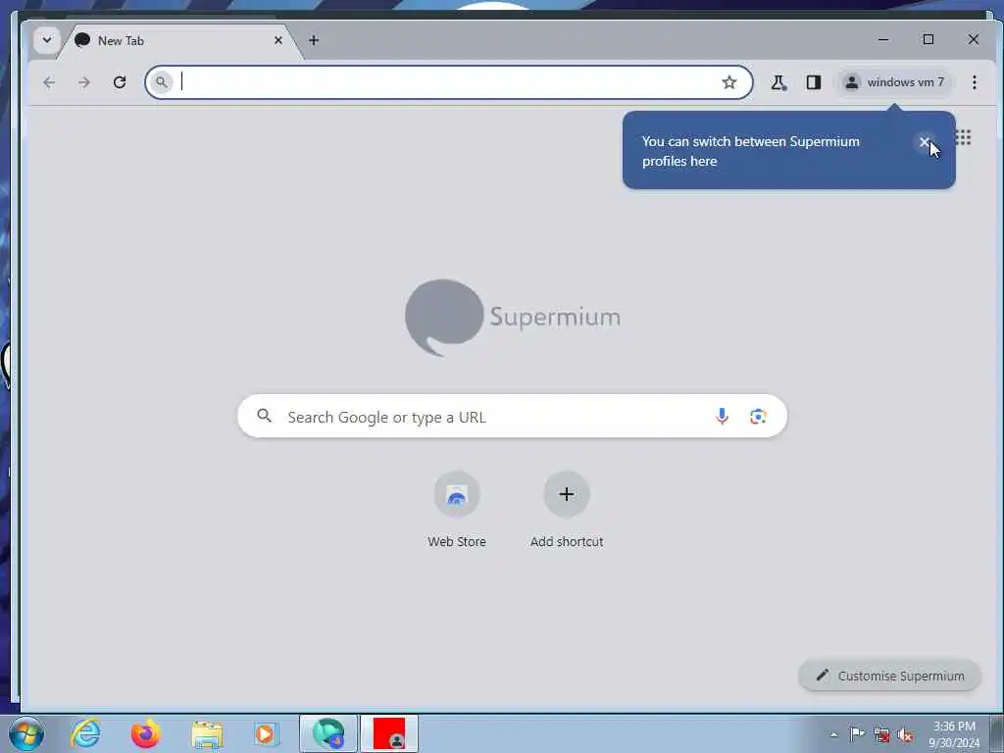Click the Search Google or type a URL box

512,416
